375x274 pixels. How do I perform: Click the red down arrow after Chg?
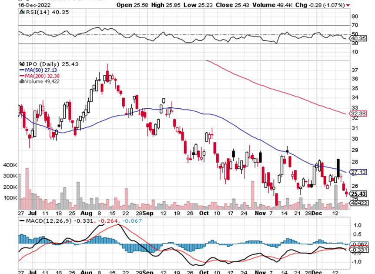[x=348, y=5]
